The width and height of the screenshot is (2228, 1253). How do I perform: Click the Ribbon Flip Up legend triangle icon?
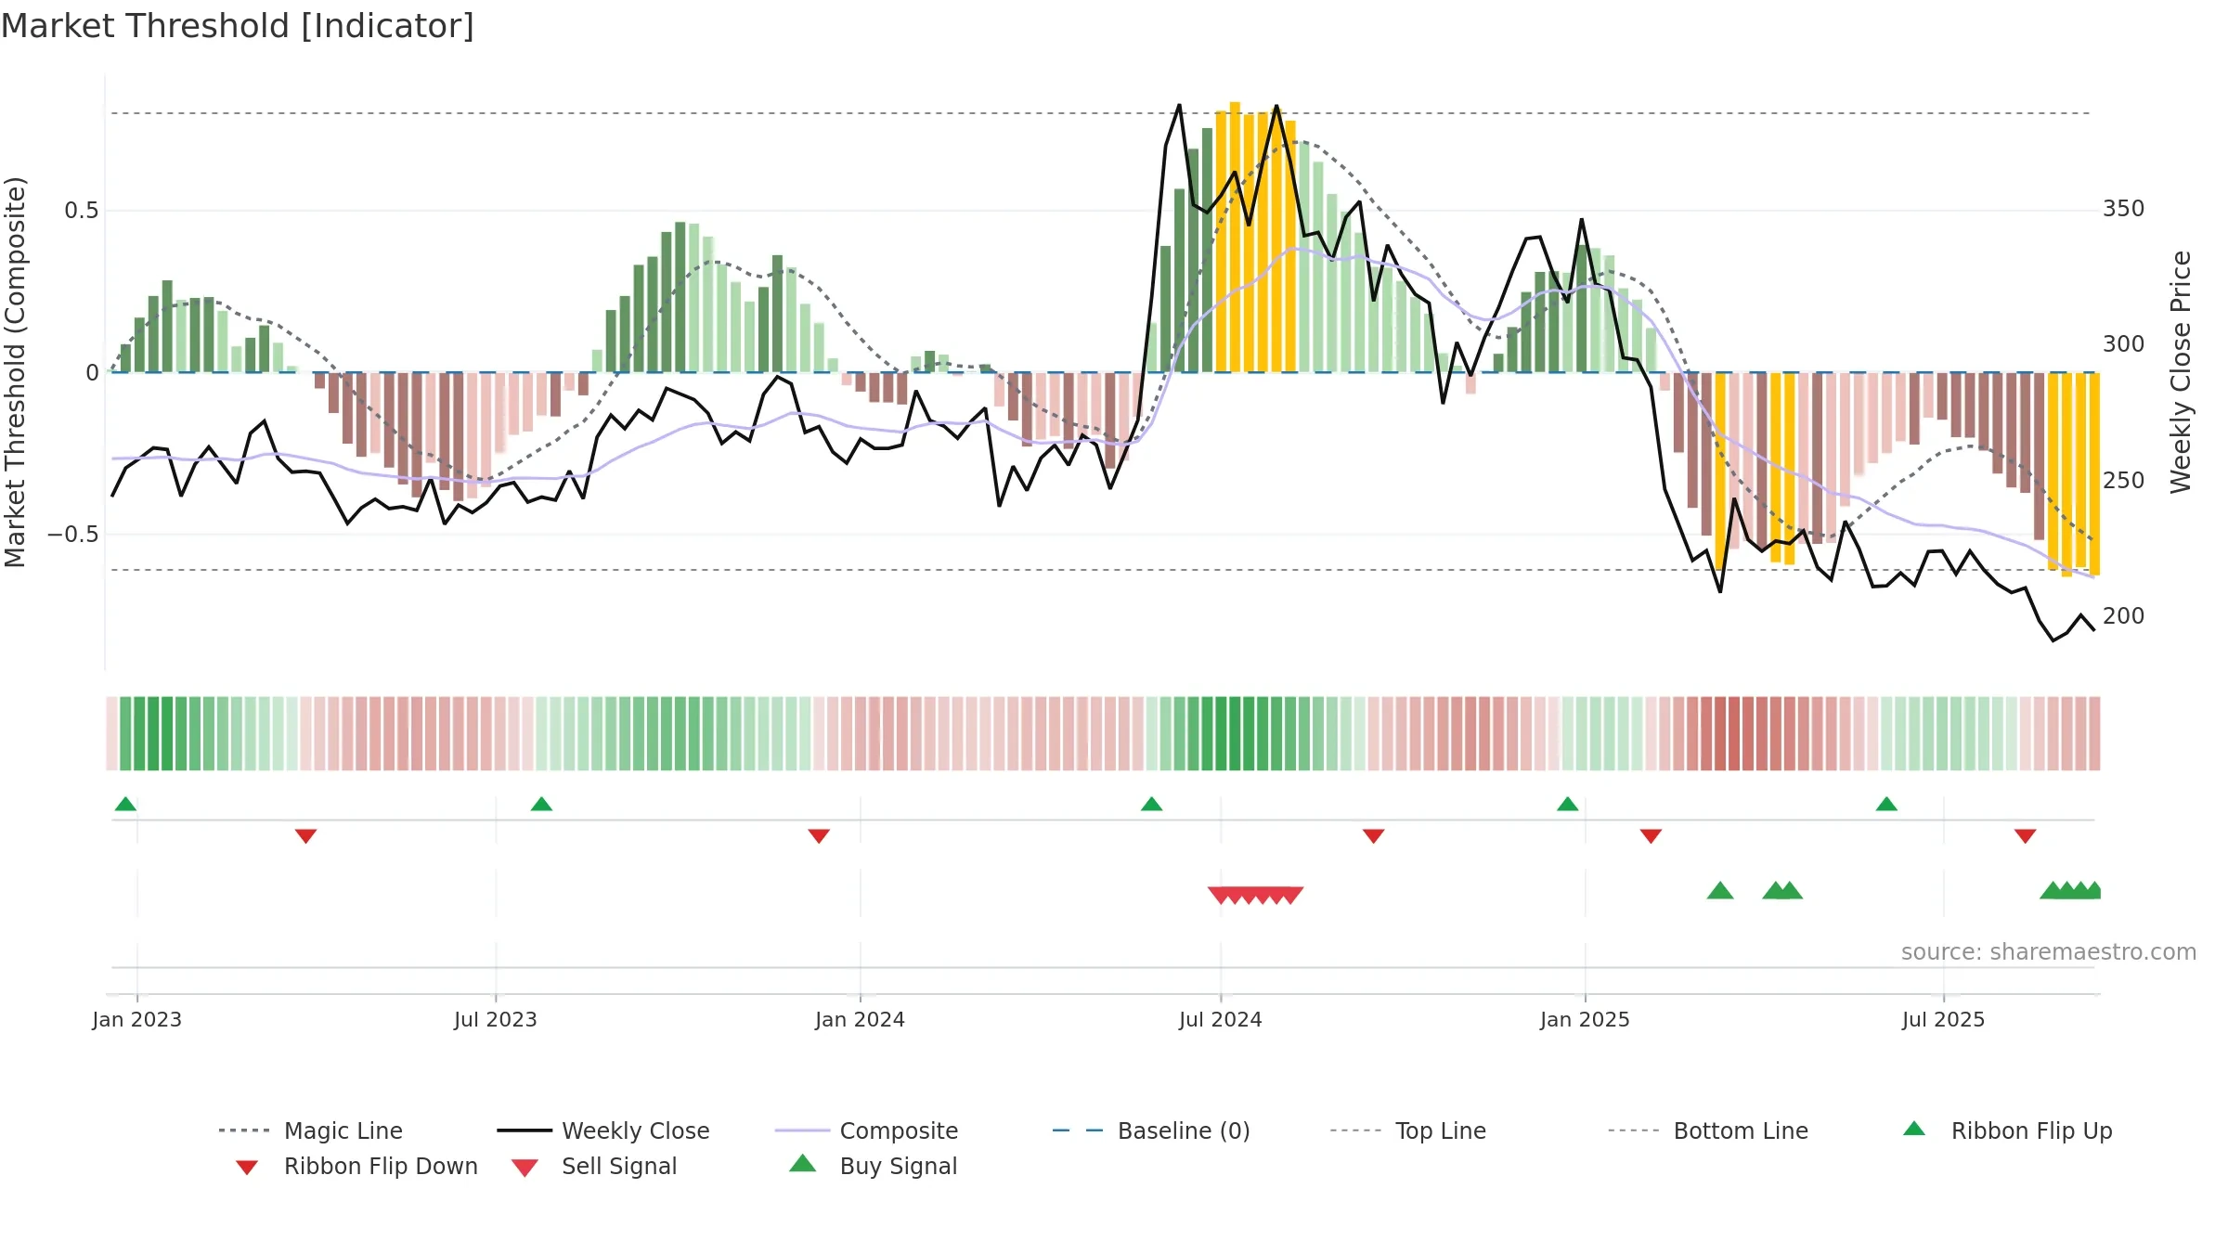tap(1914, 1129)
